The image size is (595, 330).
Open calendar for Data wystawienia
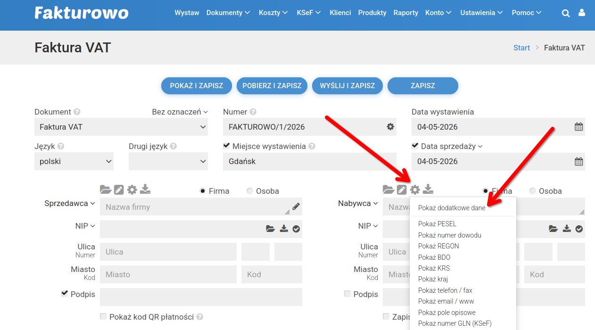point(578,127)
